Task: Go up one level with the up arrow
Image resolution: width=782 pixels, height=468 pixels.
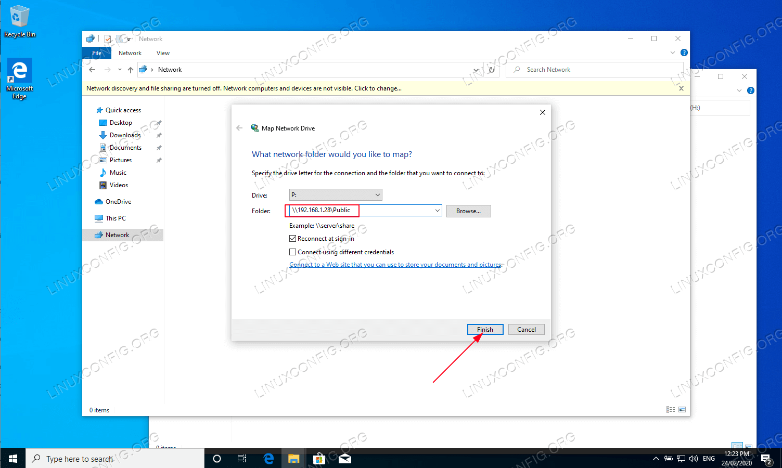Action: click(x=131, y=70)
